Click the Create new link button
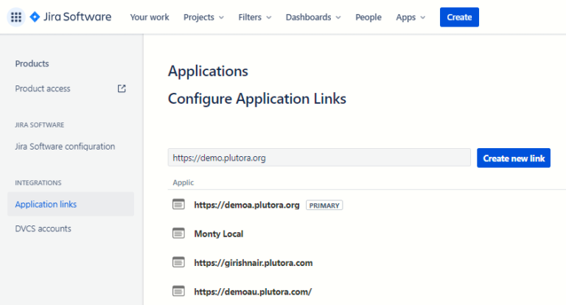This screenshot has height=305, width=566. click(x=513, y=158)
